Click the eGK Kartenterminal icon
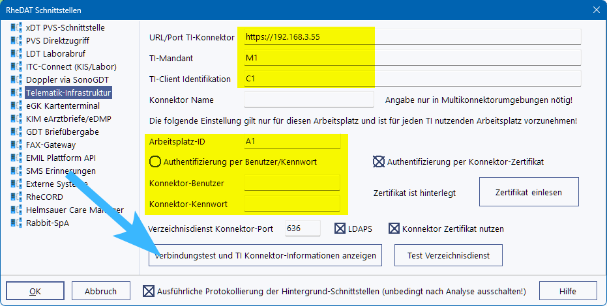The image size is (607, 306). [x=16, y=106]
